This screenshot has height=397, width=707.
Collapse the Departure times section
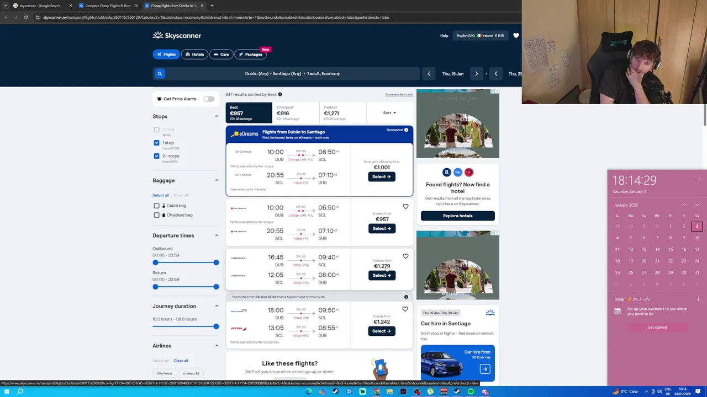217,235
